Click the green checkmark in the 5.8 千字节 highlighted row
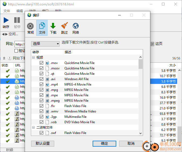The image size is (182, 152). (x=8, y=82)
